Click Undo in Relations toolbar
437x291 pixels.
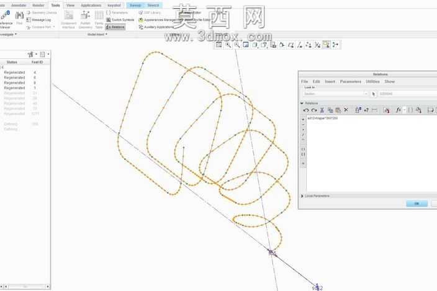[306, 110]
